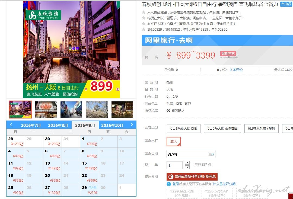This screenshot has width=293, height=199.
Task: Select the 2016年10月 month tab
Action: coord(112,126)
